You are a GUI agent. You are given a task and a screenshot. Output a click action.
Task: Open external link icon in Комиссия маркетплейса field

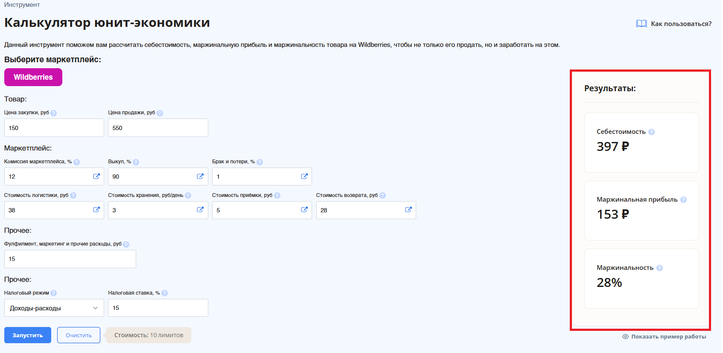96,176
